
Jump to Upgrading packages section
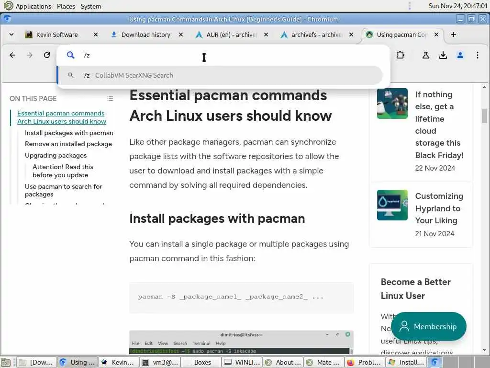coord(56,156)
